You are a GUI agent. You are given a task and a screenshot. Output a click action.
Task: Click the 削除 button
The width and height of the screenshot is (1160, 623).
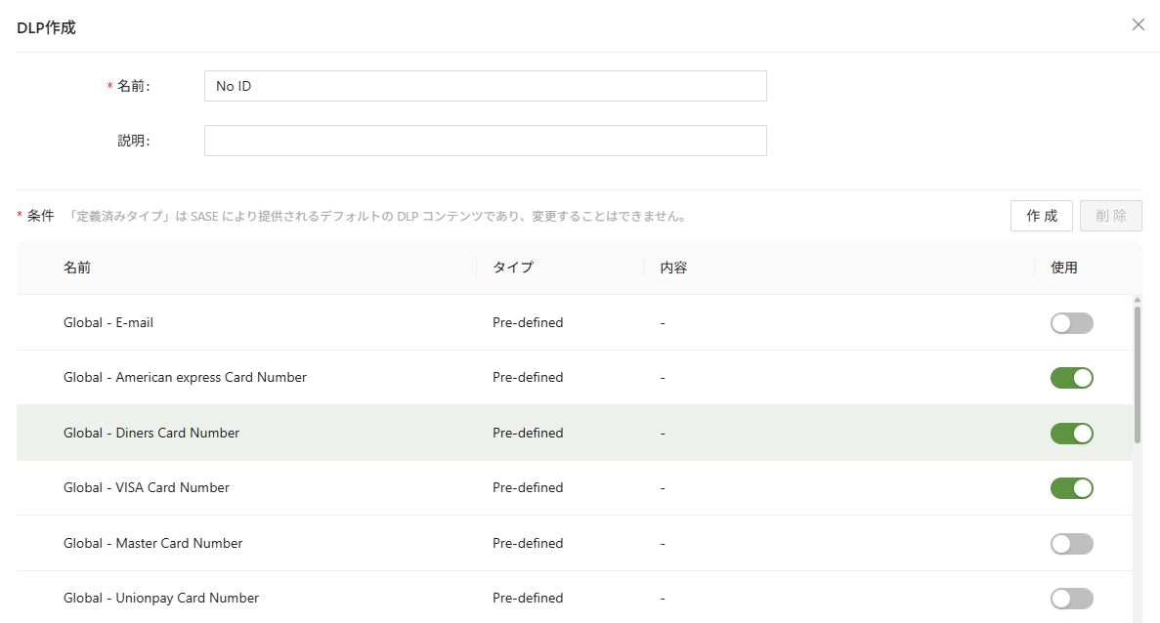click(x=1110, y=215)
